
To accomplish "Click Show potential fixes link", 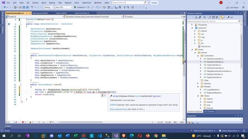I will 118,109.
